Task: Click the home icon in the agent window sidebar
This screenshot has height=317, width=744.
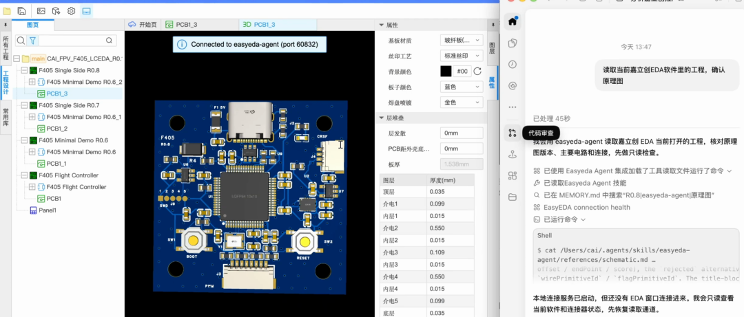Action: tap(512, 21)
